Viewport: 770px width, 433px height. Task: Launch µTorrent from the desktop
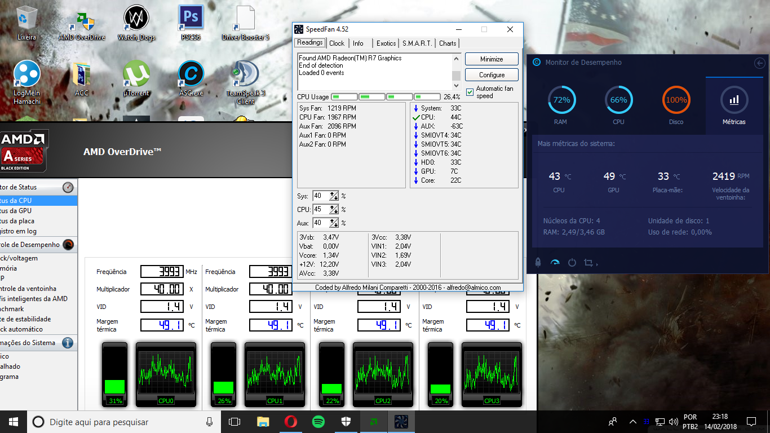pos(136,79)
